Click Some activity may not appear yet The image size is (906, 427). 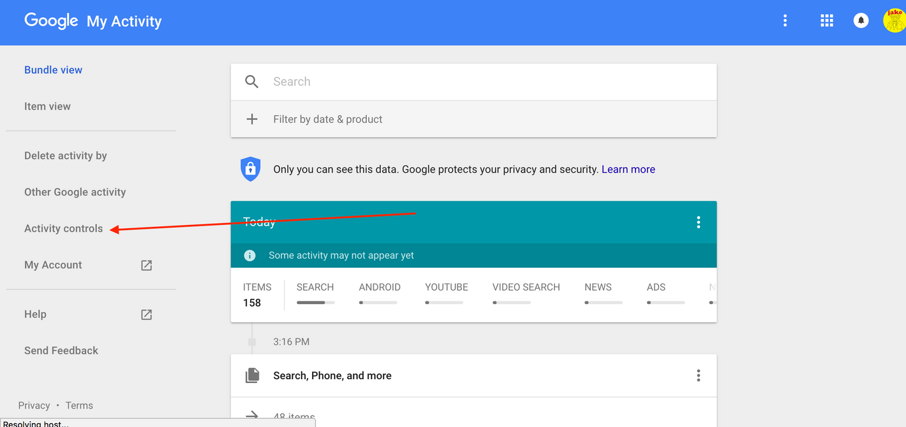point(341,256)
